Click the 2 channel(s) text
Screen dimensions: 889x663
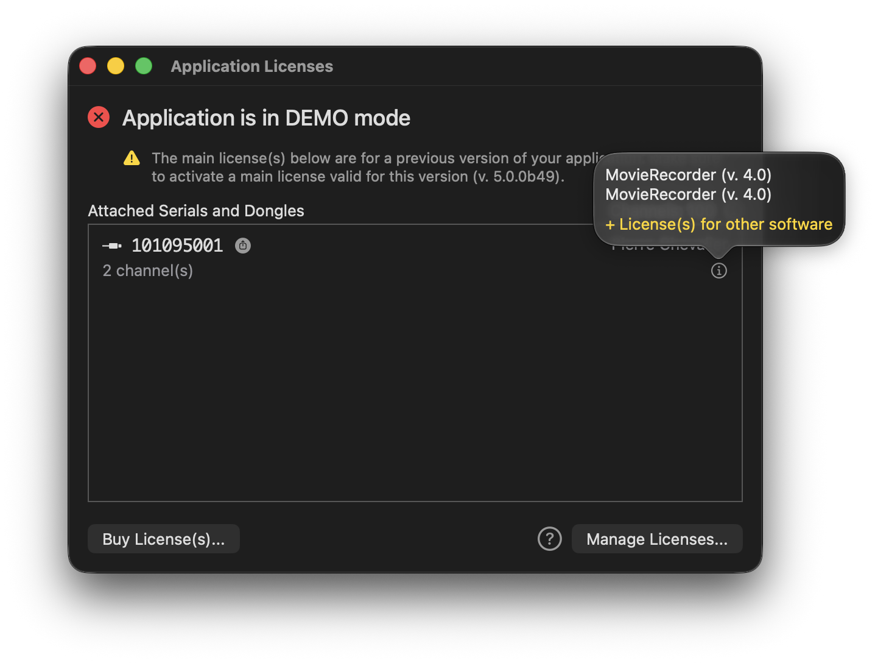tap(148, 271)
